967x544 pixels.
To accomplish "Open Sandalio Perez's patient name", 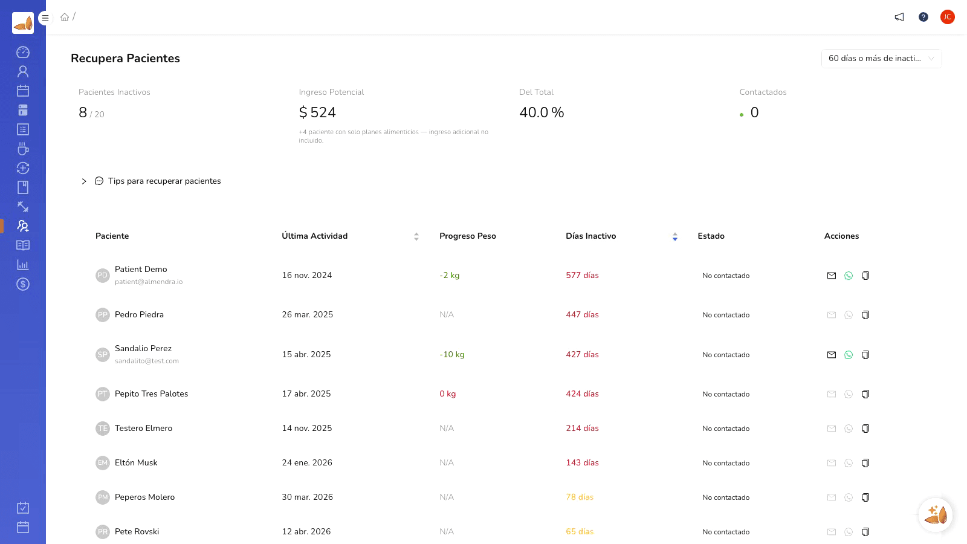I will (143, 349).
